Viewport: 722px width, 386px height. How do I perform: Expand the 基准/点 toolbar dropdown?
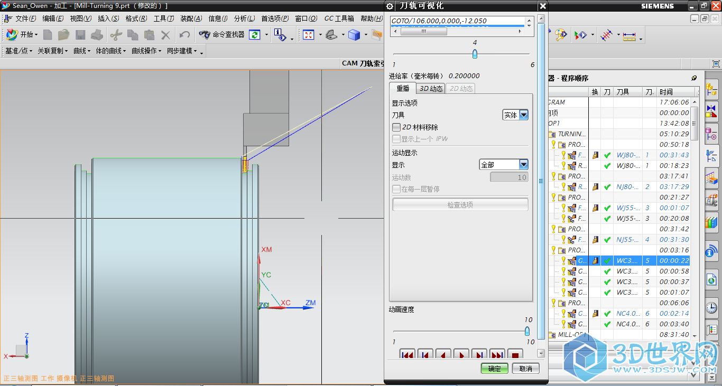[18, 51]
